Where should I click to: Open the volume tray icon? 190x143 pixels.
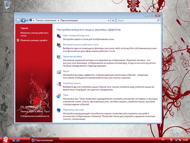point(180,140)
